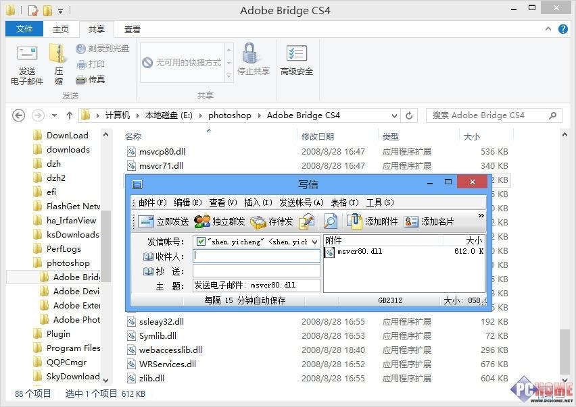Click the 主题 subject input field

[x=256, y=286]
